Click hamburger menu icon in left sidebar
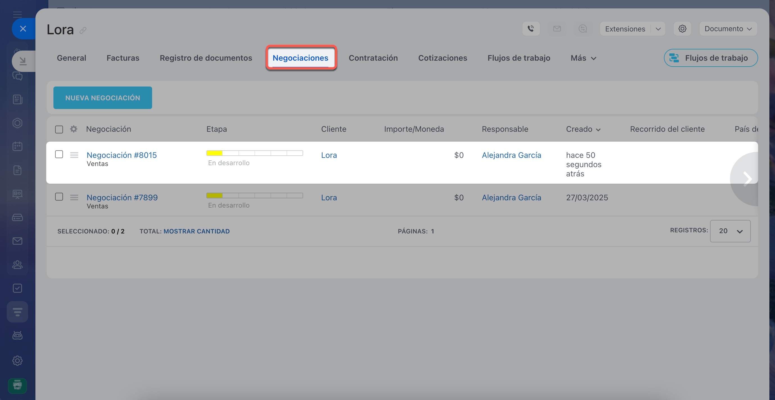This screenshot has height=400, width=775. (17, 14)
